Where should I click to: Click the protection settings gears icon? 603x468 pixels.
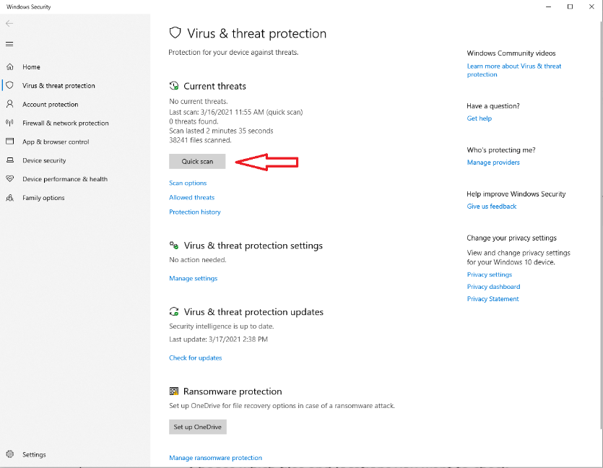(x=174, y=246)
